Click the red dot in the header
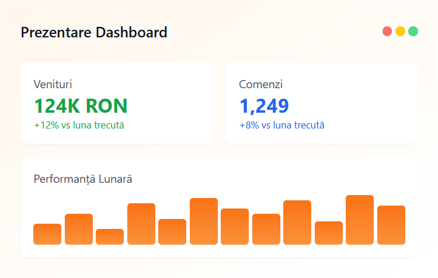Image resolution: width=438 pixels, height=278 pixels. click(387, 32)
